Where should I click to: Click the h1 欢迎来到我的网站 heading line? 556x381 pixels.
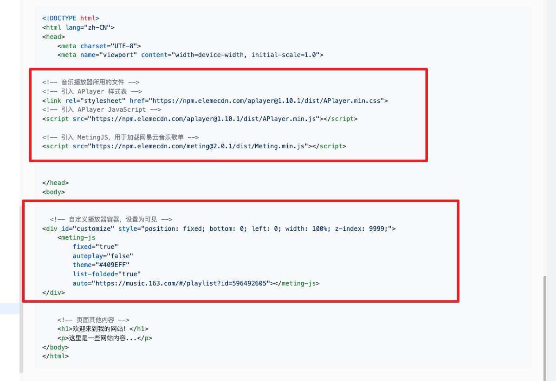[x=103, y=329]
